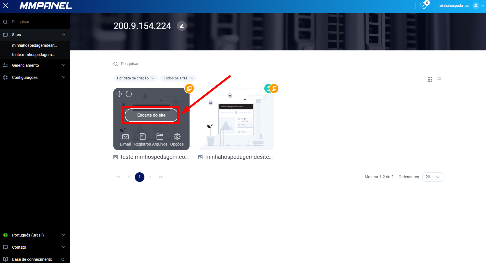Image resolution: width=486 pixels, height=263 pixels.
Task: Click the teste.mmhospedagem.co... site name
Action: tap(155, 157)
